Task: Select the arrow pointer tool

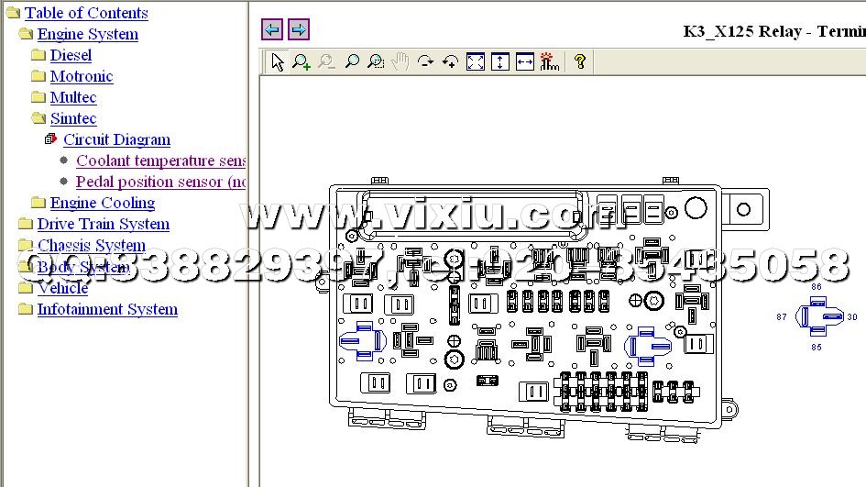Action: 278,61
